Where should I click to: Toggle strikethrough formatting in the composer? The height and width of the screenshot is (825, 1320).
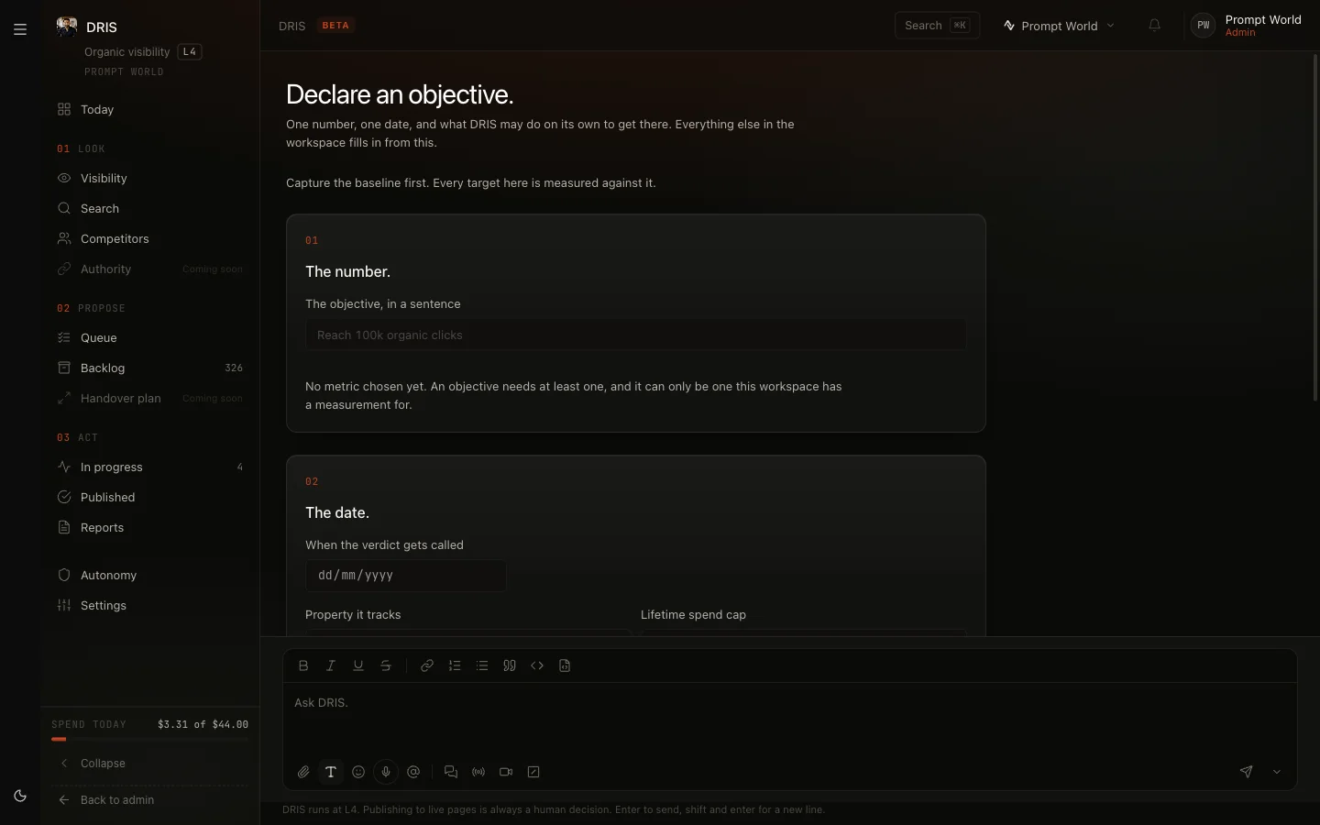point(386,665)
